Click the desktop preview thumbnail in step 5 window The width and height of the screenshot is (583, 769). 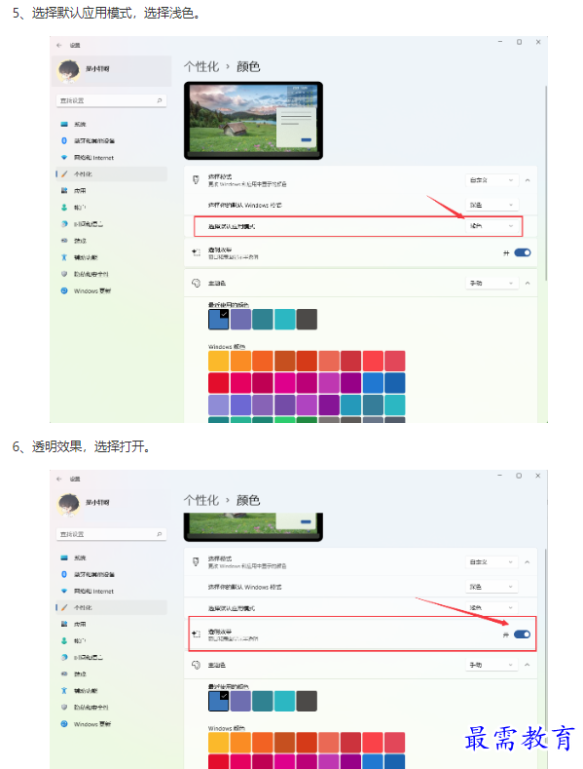tap(253, 121)
